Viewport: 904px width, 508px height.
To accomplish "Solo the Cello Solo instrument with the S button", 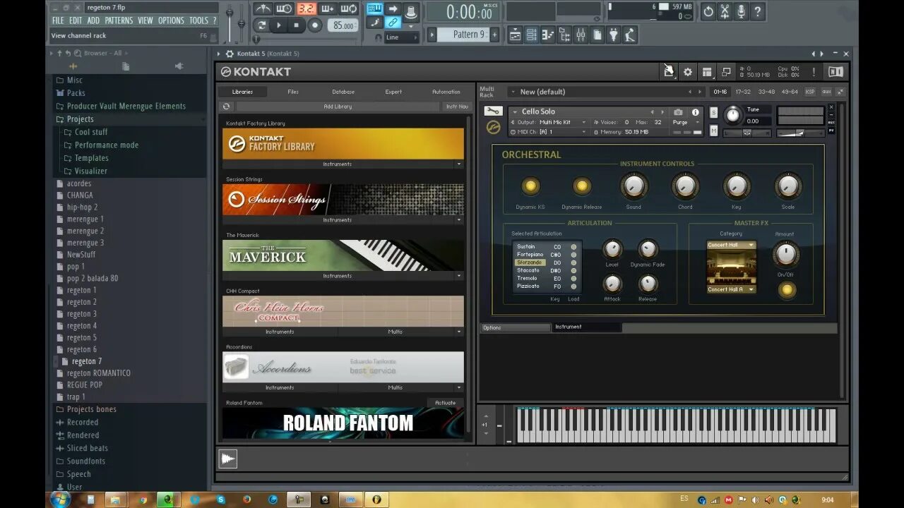I will point(713,113).
